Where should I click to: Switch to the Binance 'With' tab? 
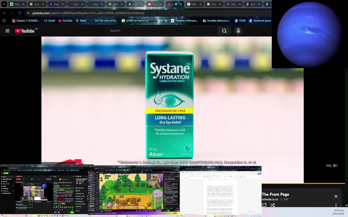point(115,4)
